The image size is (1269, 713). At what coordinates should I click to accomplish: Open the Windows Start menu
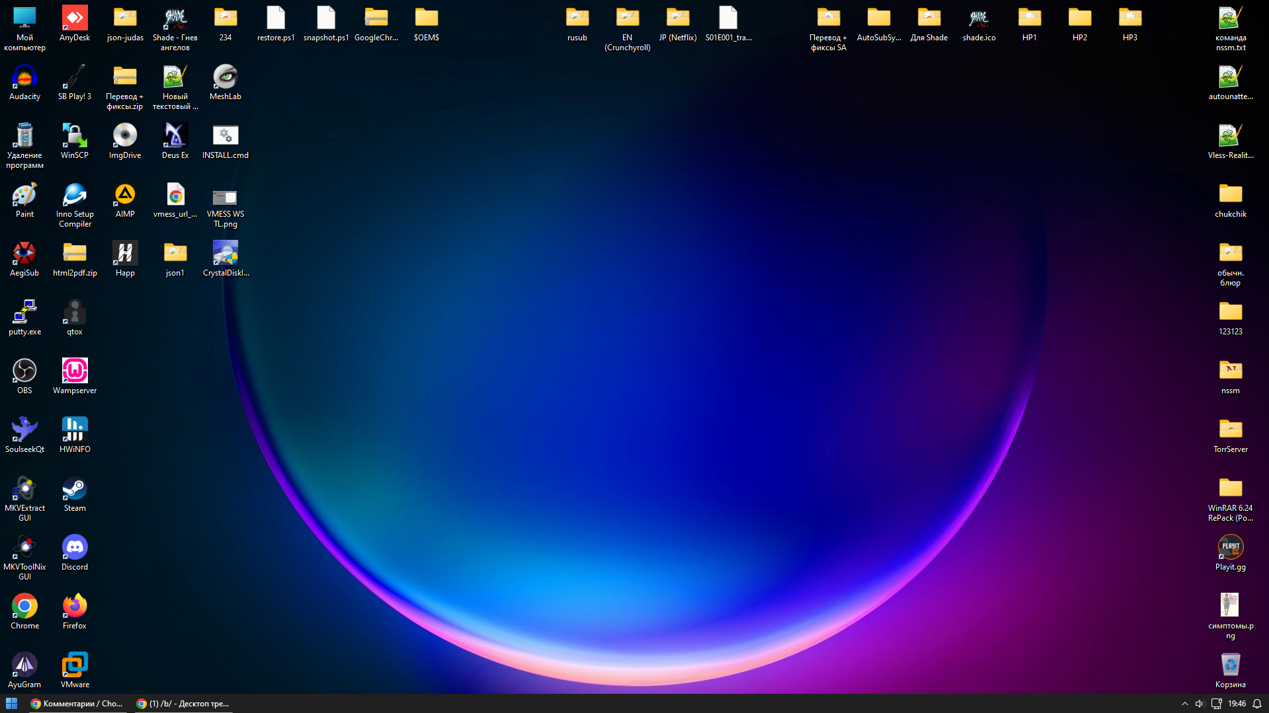11,704
